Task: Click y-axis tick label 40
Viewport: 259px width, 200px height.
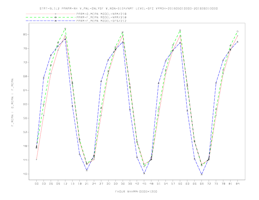Action: 25,174
